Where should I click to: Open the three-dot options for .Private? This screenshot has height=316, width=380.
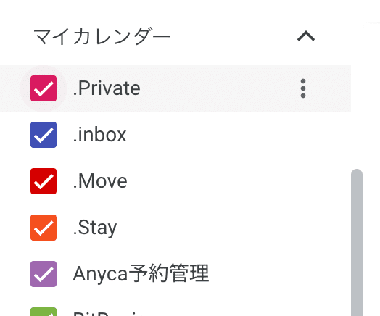point(303,88)
